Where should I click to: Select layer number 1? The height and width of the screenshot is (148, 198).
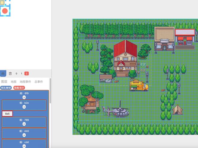tap(21, 73)
